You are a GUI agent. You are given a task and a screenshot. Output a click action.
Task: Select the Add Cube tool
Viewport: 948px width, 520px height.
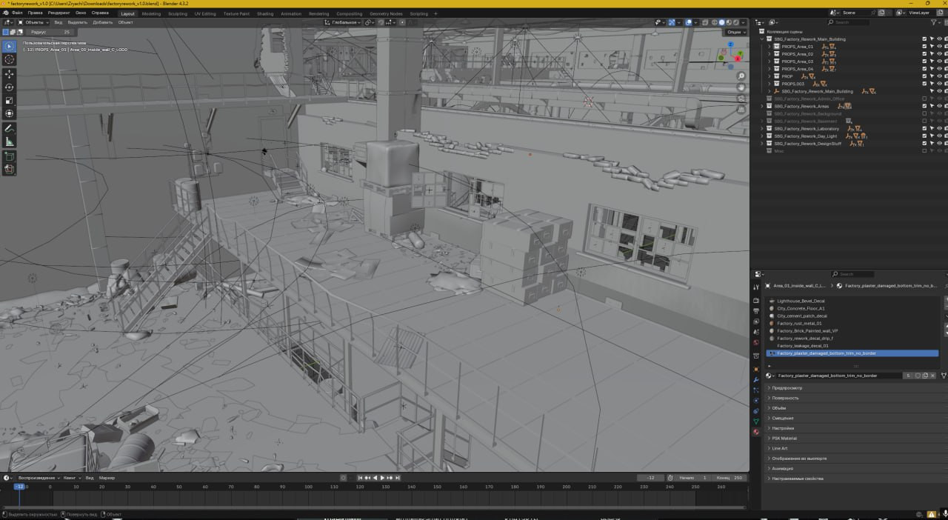tap(10, 156)
